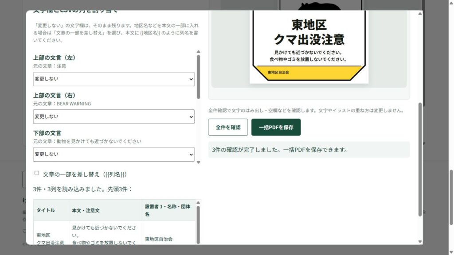The image size is (454, 255).
Task: Click the 元の文章：動物を見かけても近づかないでください label
Action: 87,141
